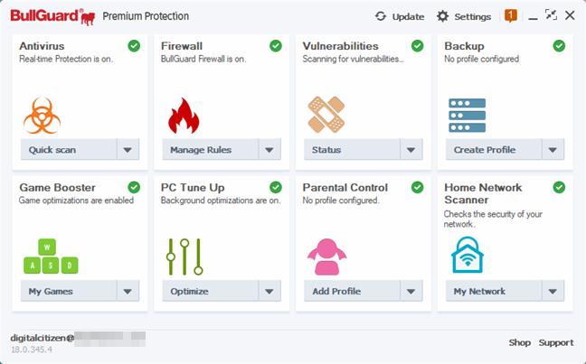Click the Parental Control green status checkmark

point(418,187)
